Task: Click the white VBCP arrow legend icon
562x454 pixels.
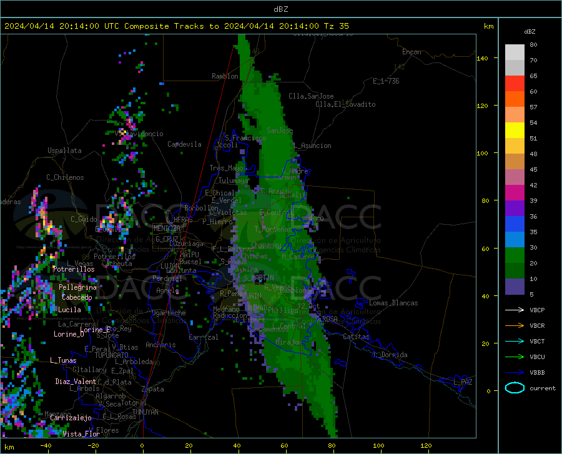Action: pyautogui.click(x=515, y=310)
